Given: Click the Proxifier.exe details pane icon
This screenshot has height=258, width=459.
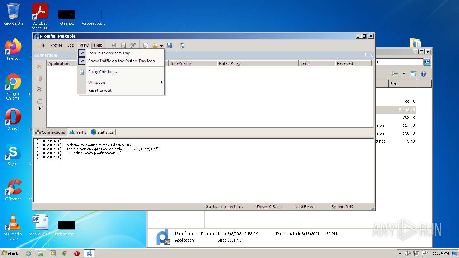Looking at the screenshot, I should coord(163,238).
